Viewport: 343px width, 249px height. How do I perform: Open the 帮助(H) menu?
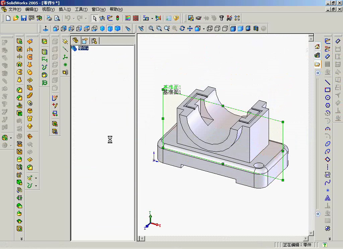coord(116,9)
